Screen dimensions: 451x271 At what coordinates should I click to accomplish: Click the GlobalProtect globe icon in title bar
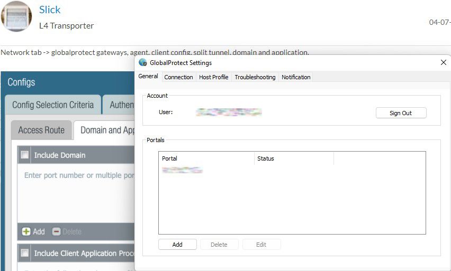(x=143, y=62)
